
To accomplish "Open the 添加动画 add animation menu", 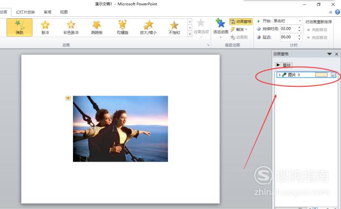I will pyautogui.click(x=221, y=29).
